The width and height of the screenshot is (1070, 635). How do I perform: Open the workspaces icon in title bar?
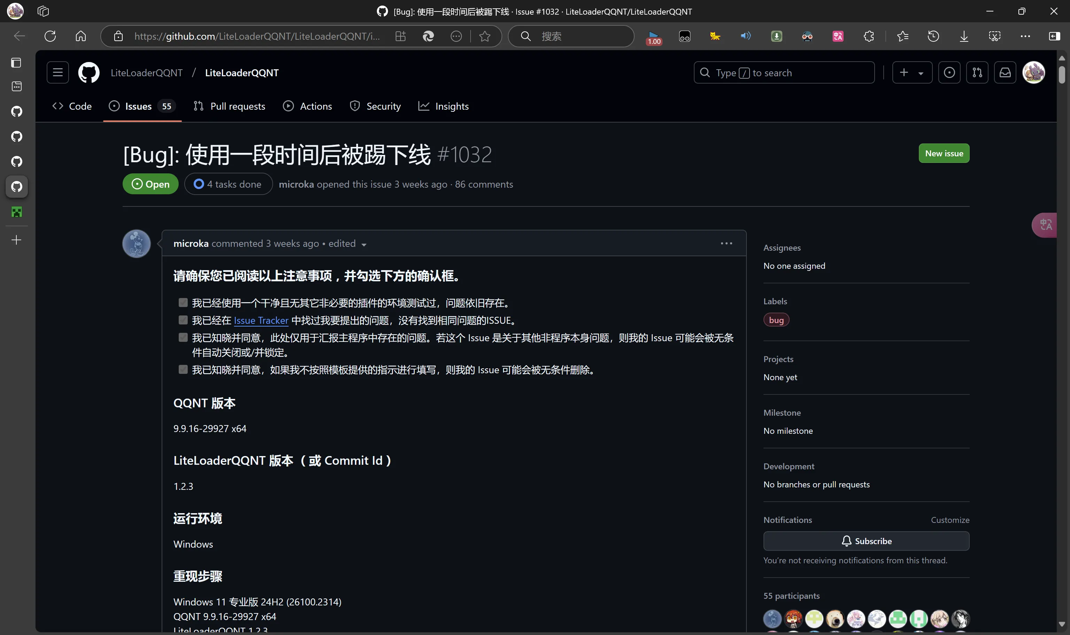point(43,11)
